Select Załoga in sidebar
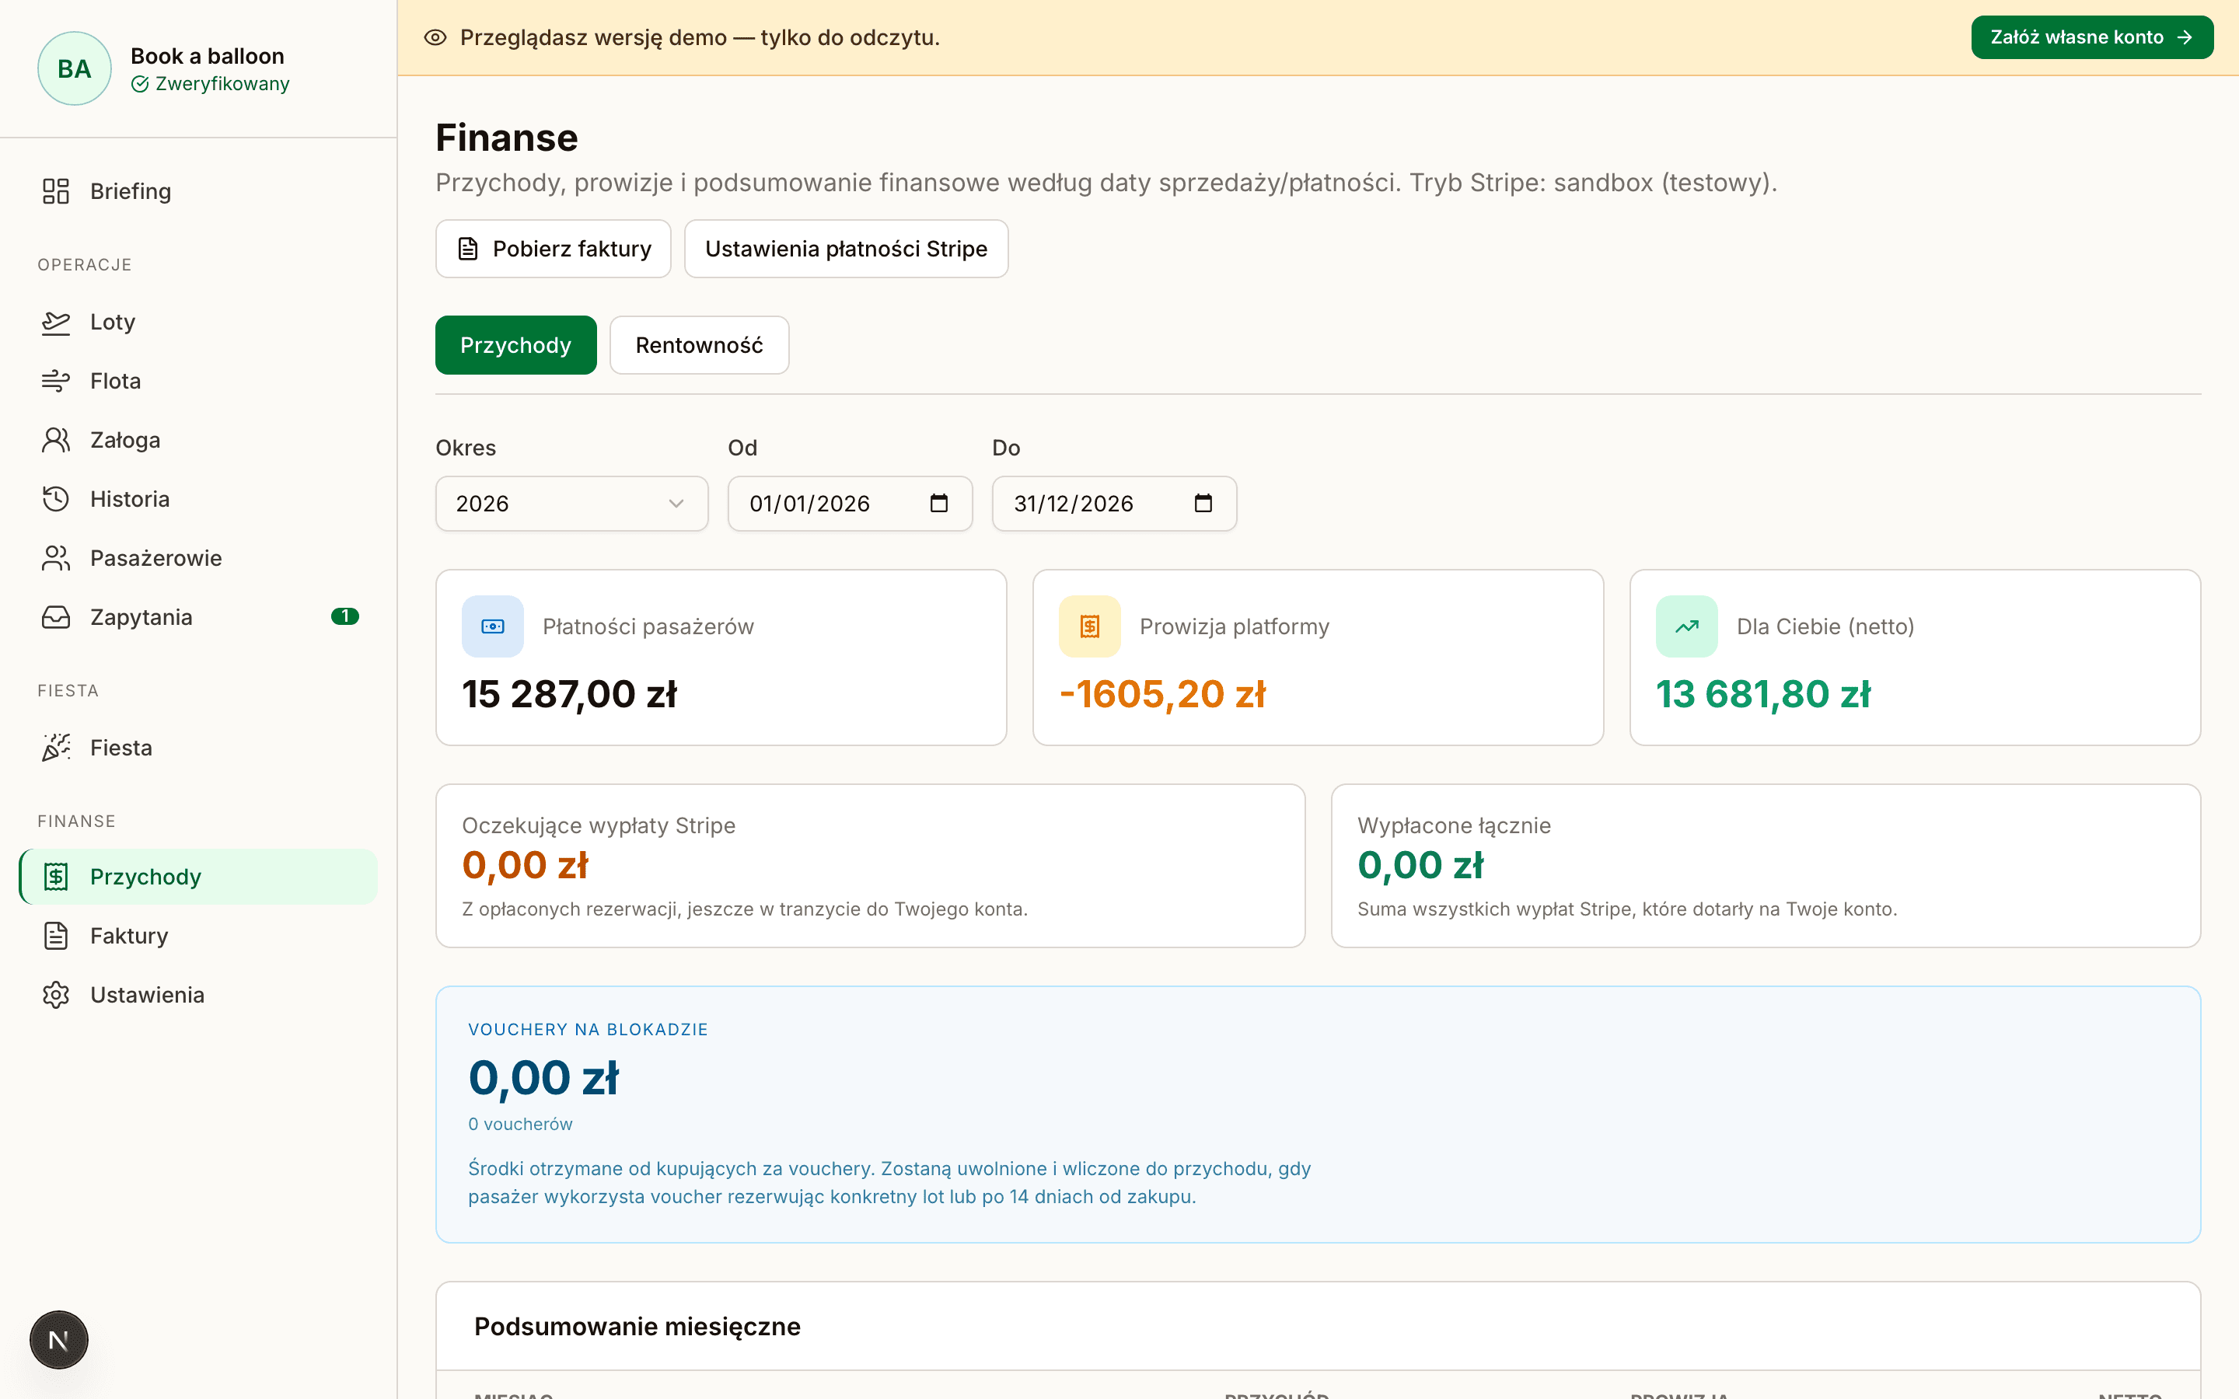This screenshot has height=1399, width=2239. (x=198, y=441)
